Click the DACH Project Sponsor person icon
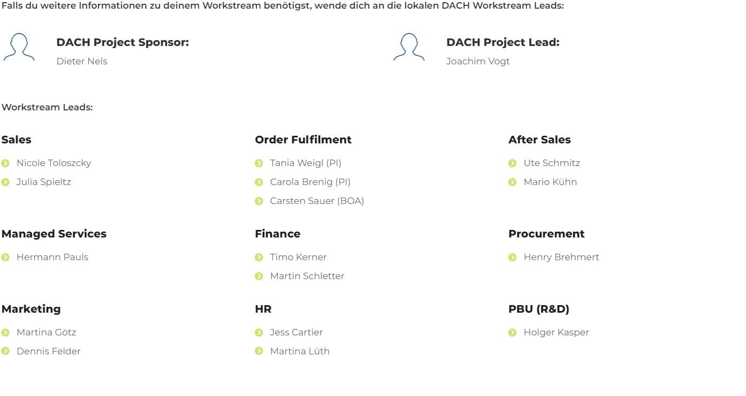This screenshot has height=396, width=746. coord(19,47)
